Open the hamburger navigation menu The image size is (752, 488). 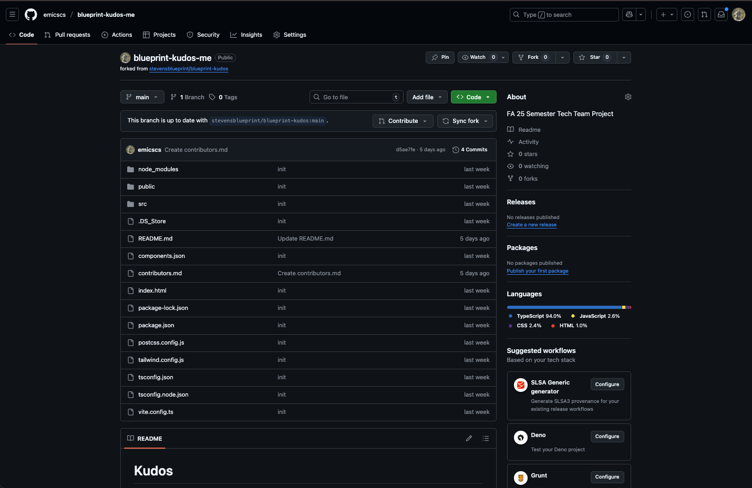12,15
